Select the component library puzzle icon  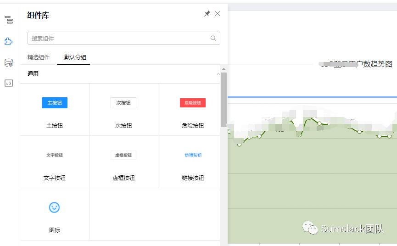click(x=8, y=41)
